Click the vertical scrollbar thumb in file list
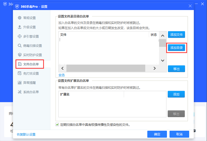207x141 pixels. click(163, 43)
